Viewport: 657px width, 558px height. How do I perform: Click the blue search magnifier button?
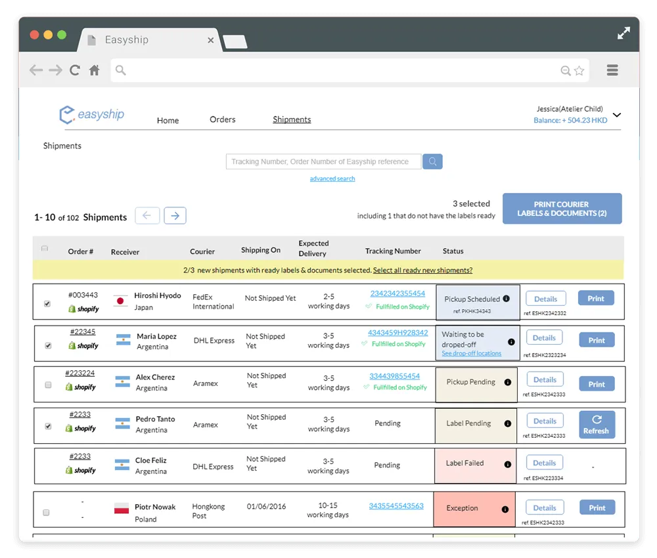tap(432, 161)
